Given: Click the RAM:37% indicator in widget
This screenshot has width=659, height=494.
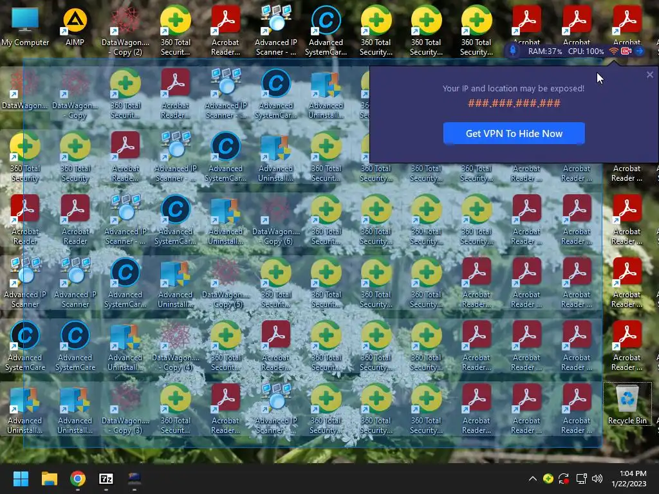Looking at the screenshot, I should [x=544, y=51].
